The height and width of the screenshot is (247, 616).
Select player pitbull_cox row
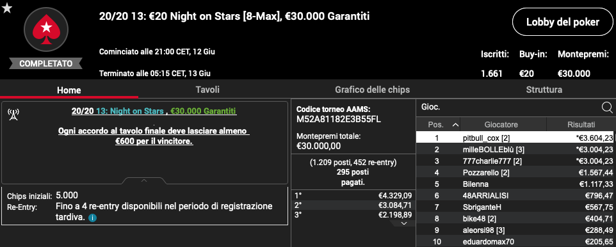pyautogui.click(x=516, y=138)
